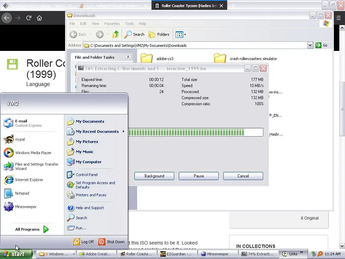Go back in the browser

pos(7,18)
